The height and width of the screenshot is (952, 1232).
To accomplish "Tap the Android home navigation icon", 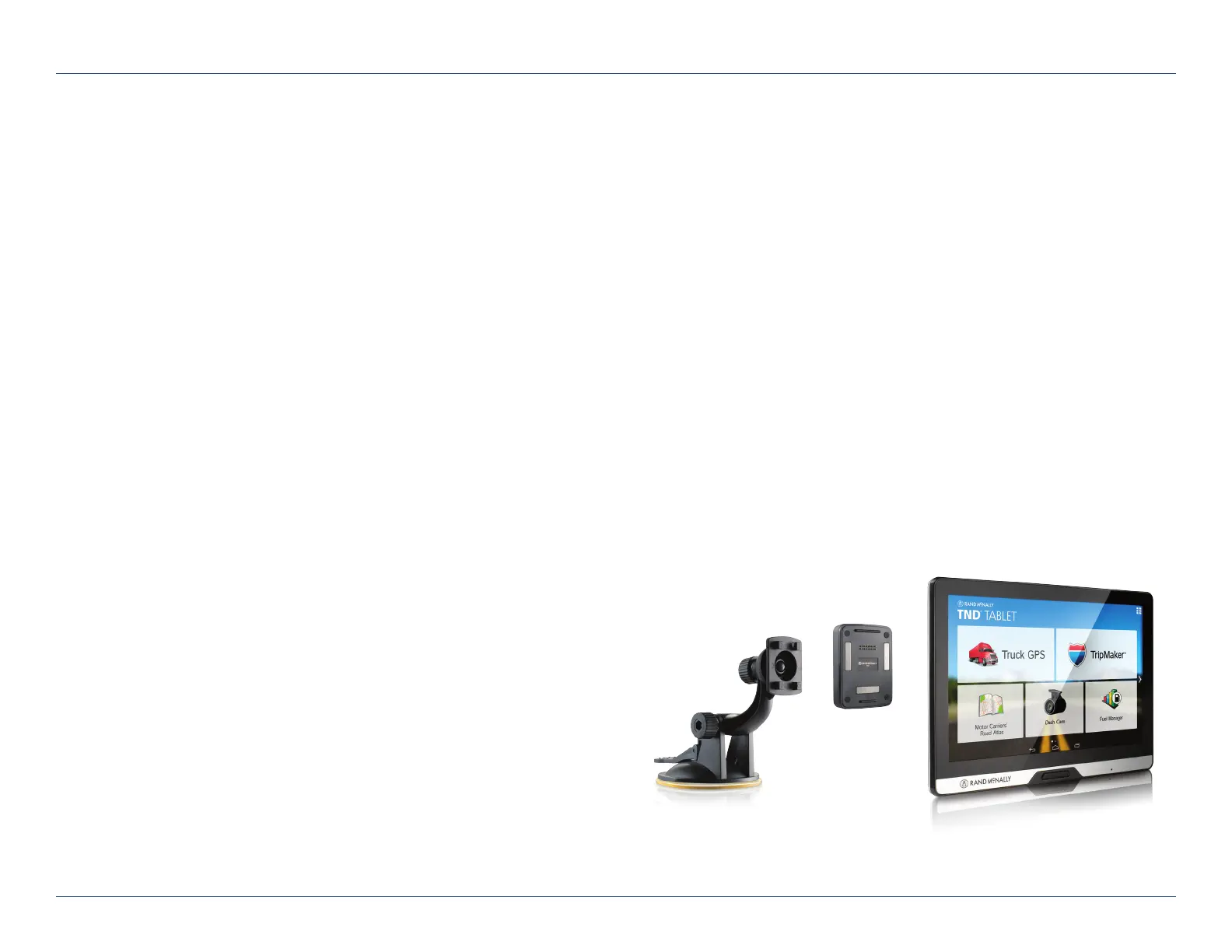I will (x=1055, y=747).
